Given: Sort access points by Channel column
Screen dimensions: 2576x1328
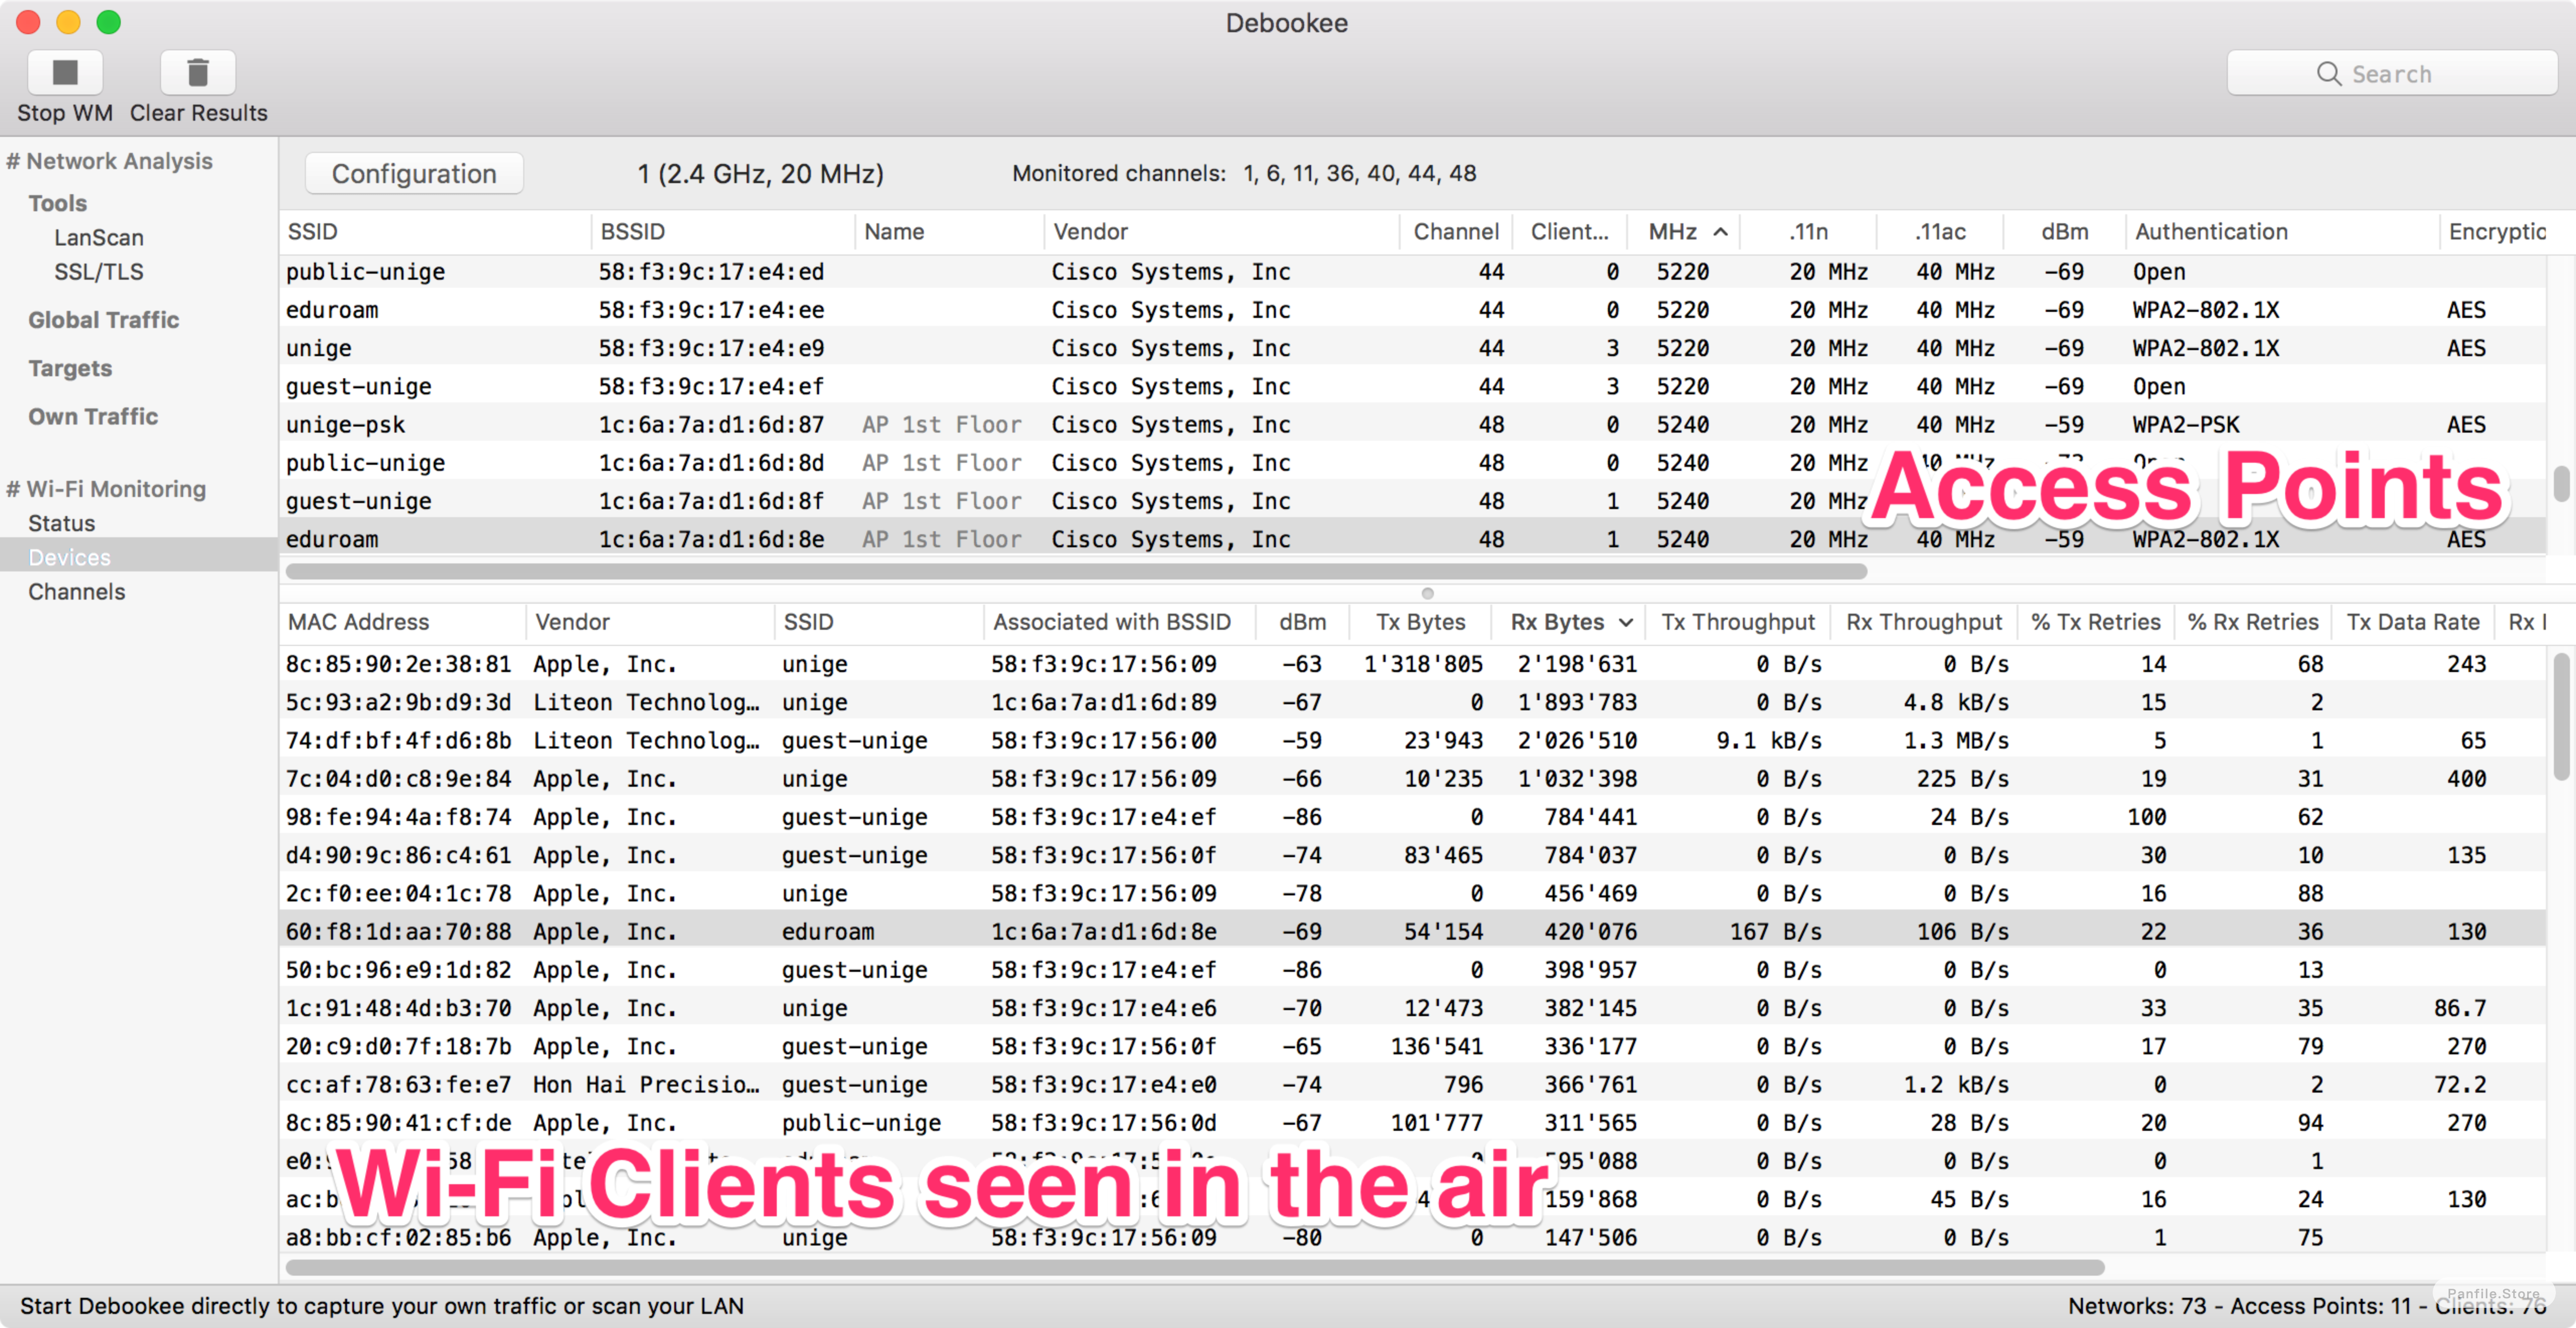Looking at the screenshot, I should (x=1456, y=231).
